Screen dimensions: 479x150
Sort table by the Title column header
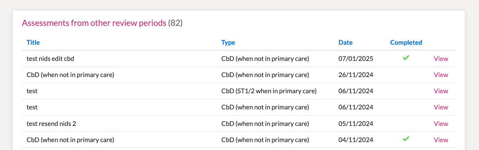coord(33,43)
